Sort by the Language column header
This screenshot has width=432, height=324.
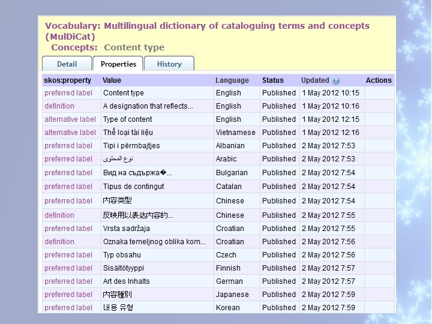(x=232, y=80)
